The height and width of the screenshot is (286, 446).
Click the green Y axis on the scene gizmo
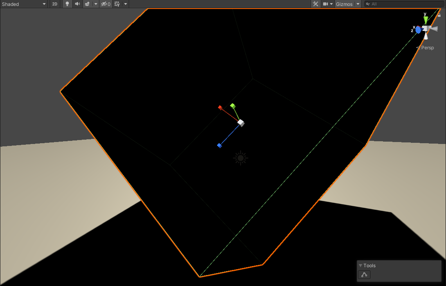click(426, 19)
